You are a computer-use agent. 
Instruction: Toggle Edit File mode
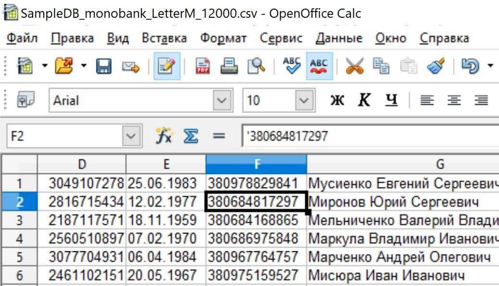[167, 66]
